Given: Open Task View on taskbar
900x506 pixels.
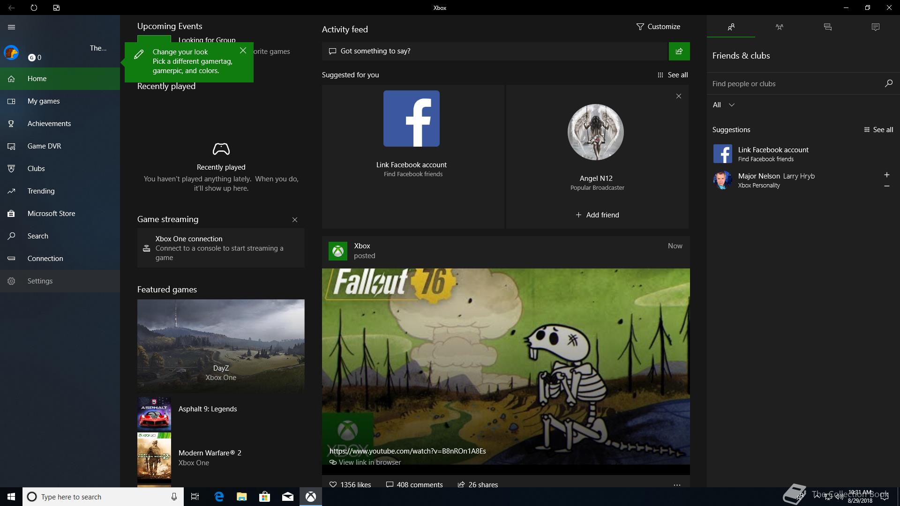Looking at the screenshot, I should (x=195, y=497).
